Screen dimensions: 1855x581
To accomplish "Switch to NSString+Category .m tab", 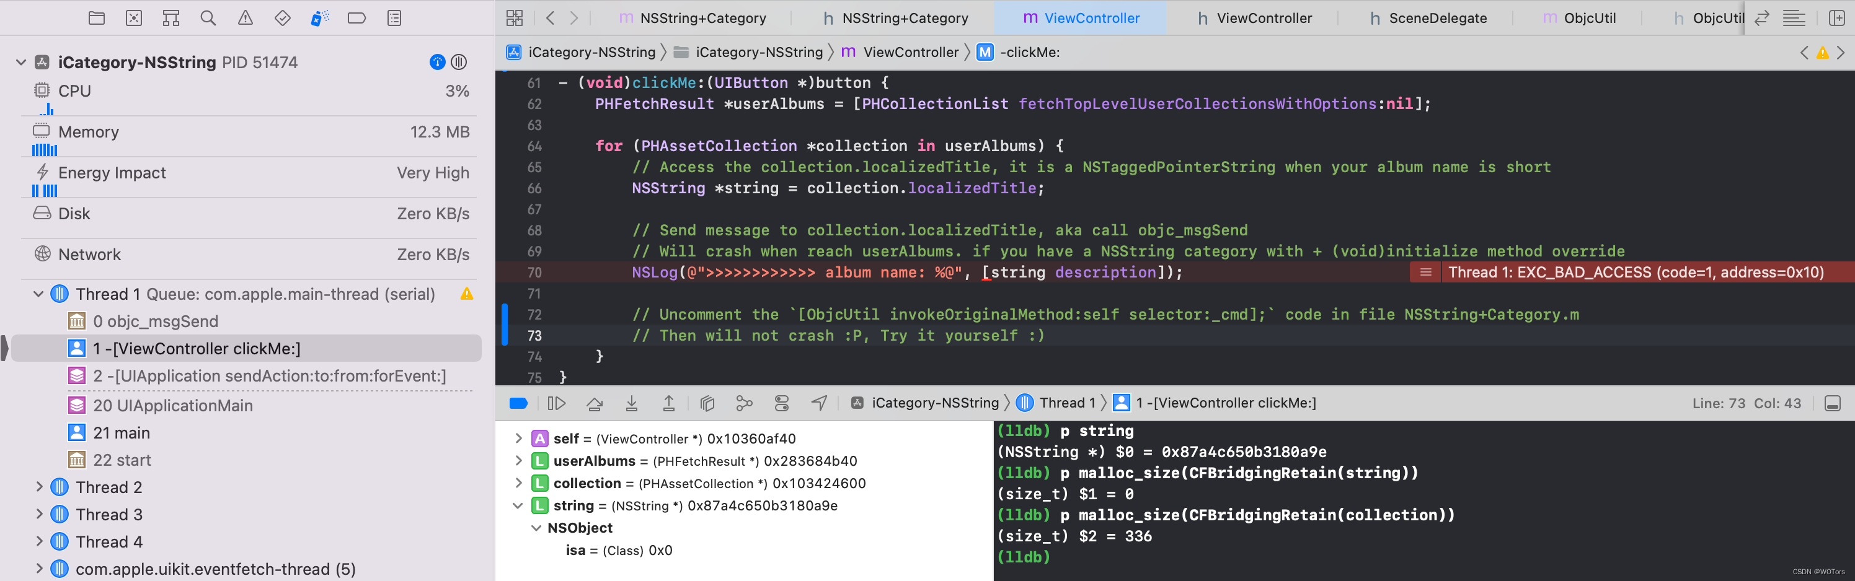I will point(693,18).
